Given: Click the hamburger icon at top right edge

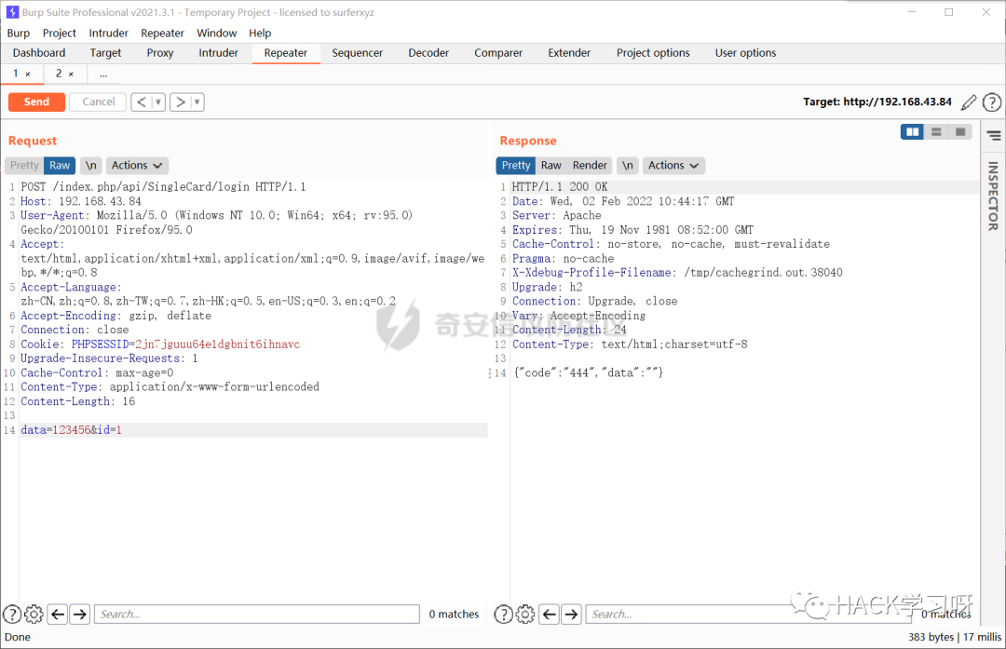Looking at the screenshot, I should (993, 134).
